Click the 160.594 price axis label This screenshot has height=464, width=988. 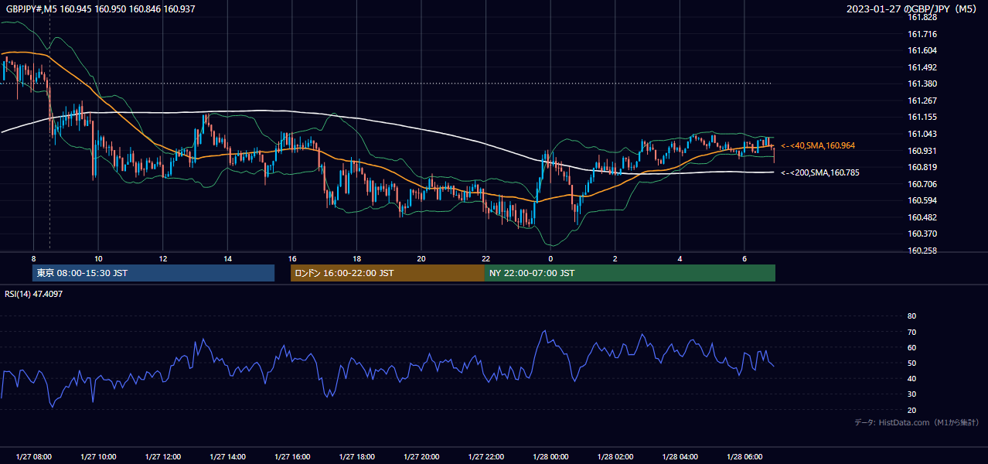point(922,200)
